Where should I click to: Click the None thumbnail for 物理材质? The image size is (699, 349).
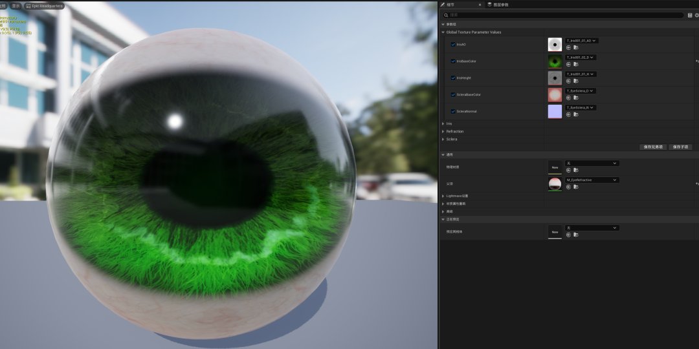[555, 167]
